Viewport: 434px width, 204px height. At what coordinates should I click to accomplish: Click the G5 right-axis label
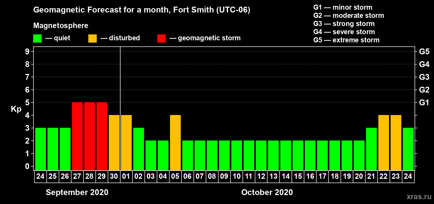click(424, 52)
